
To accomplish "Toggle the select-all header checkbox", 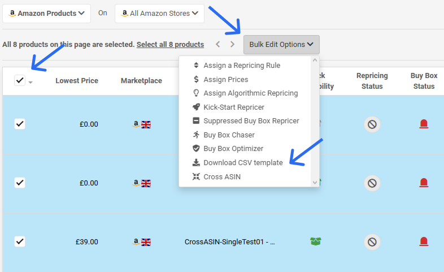I will [20, 80].
